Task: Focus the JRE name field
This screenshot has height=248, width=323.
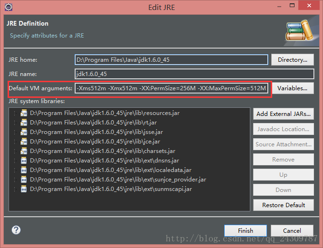Action: click(x=194, y=74)
